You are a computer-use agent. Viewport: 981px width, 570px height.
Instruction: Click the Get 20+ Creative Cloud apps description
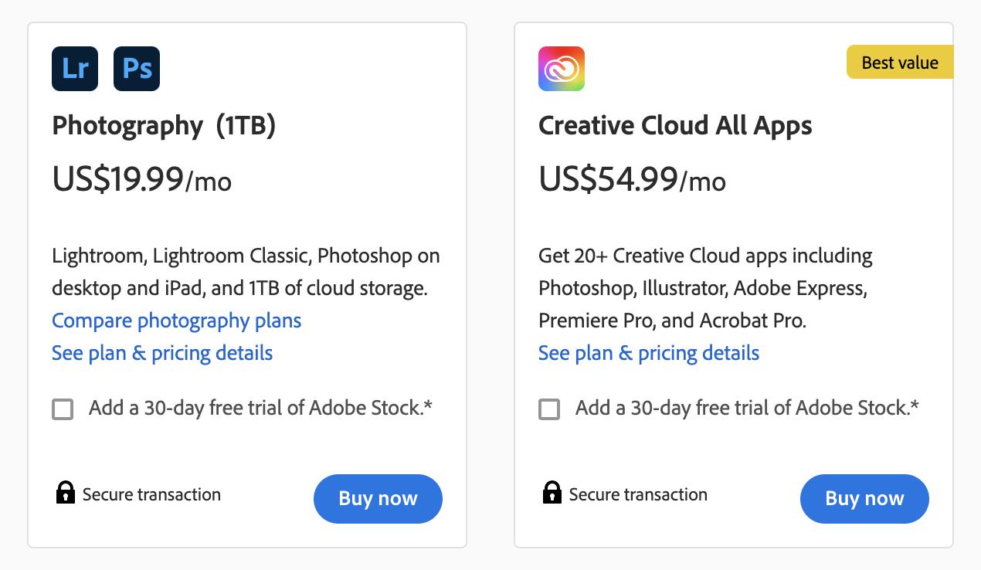(704, 287)
